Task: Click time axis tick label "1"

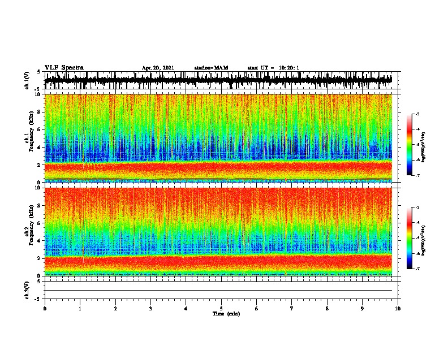Action: point(80,309)
